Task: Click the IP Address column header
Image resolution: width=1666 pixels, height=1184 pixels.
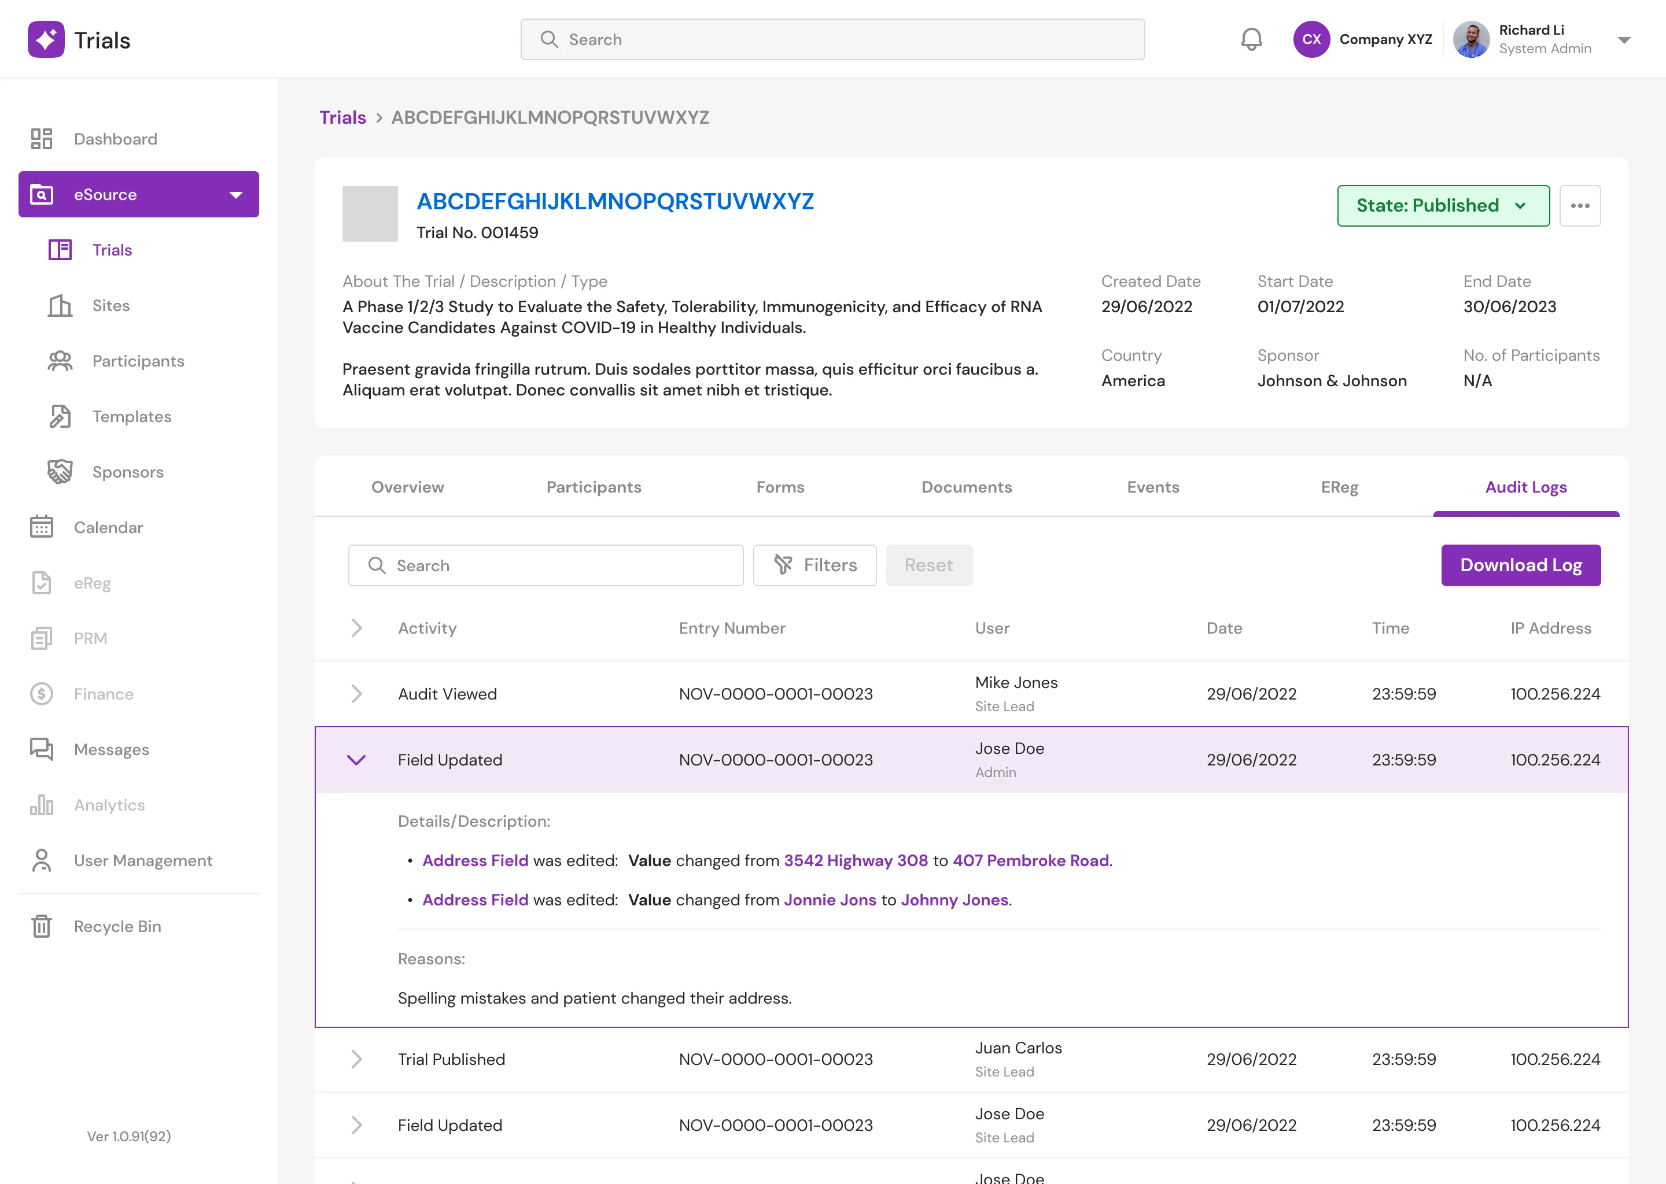Action: 1551,628
